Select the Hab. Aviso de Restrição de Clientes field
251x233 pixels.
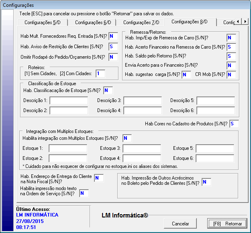point(113,47)
